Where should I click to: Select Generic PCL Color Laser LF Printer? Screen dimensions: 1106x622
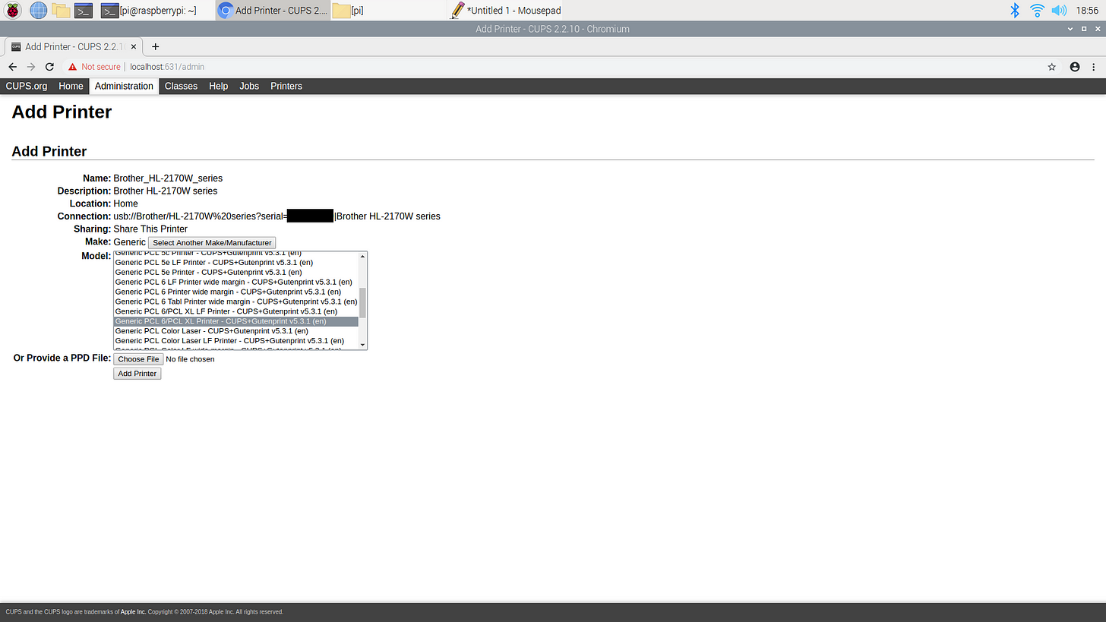pos(236,341)
